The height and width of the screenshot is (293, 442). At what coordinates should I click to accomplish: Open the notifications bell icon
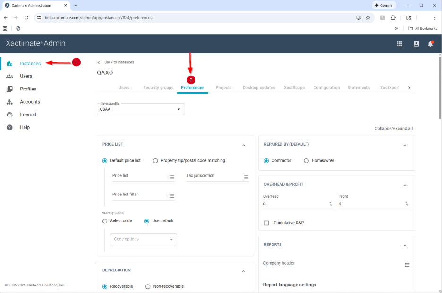click(x=430, y=44)
